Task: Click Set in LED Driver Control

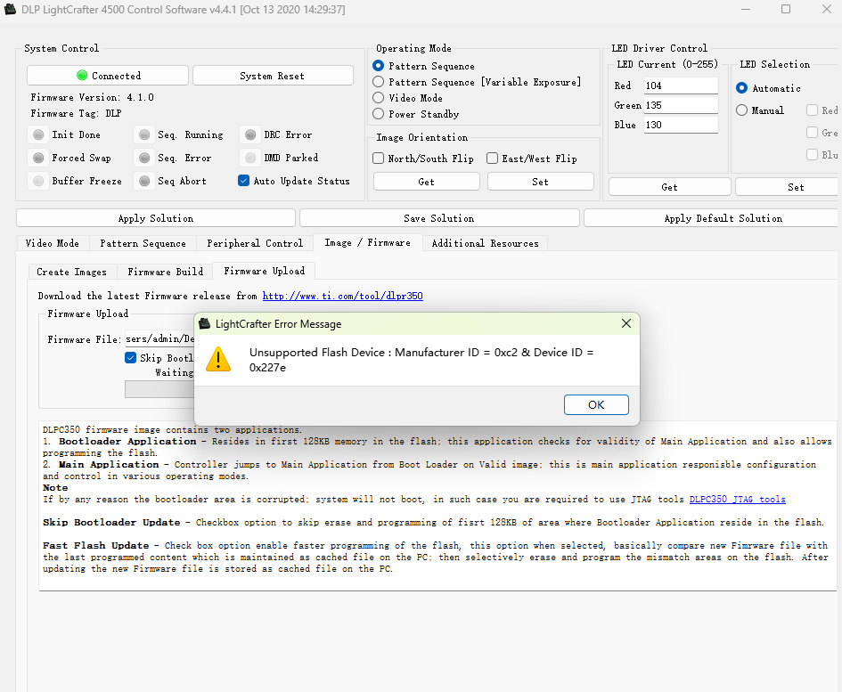Action: tap(788, 187)
